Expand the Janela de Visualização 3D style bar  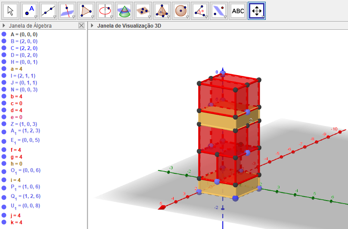tap(93, 26)
